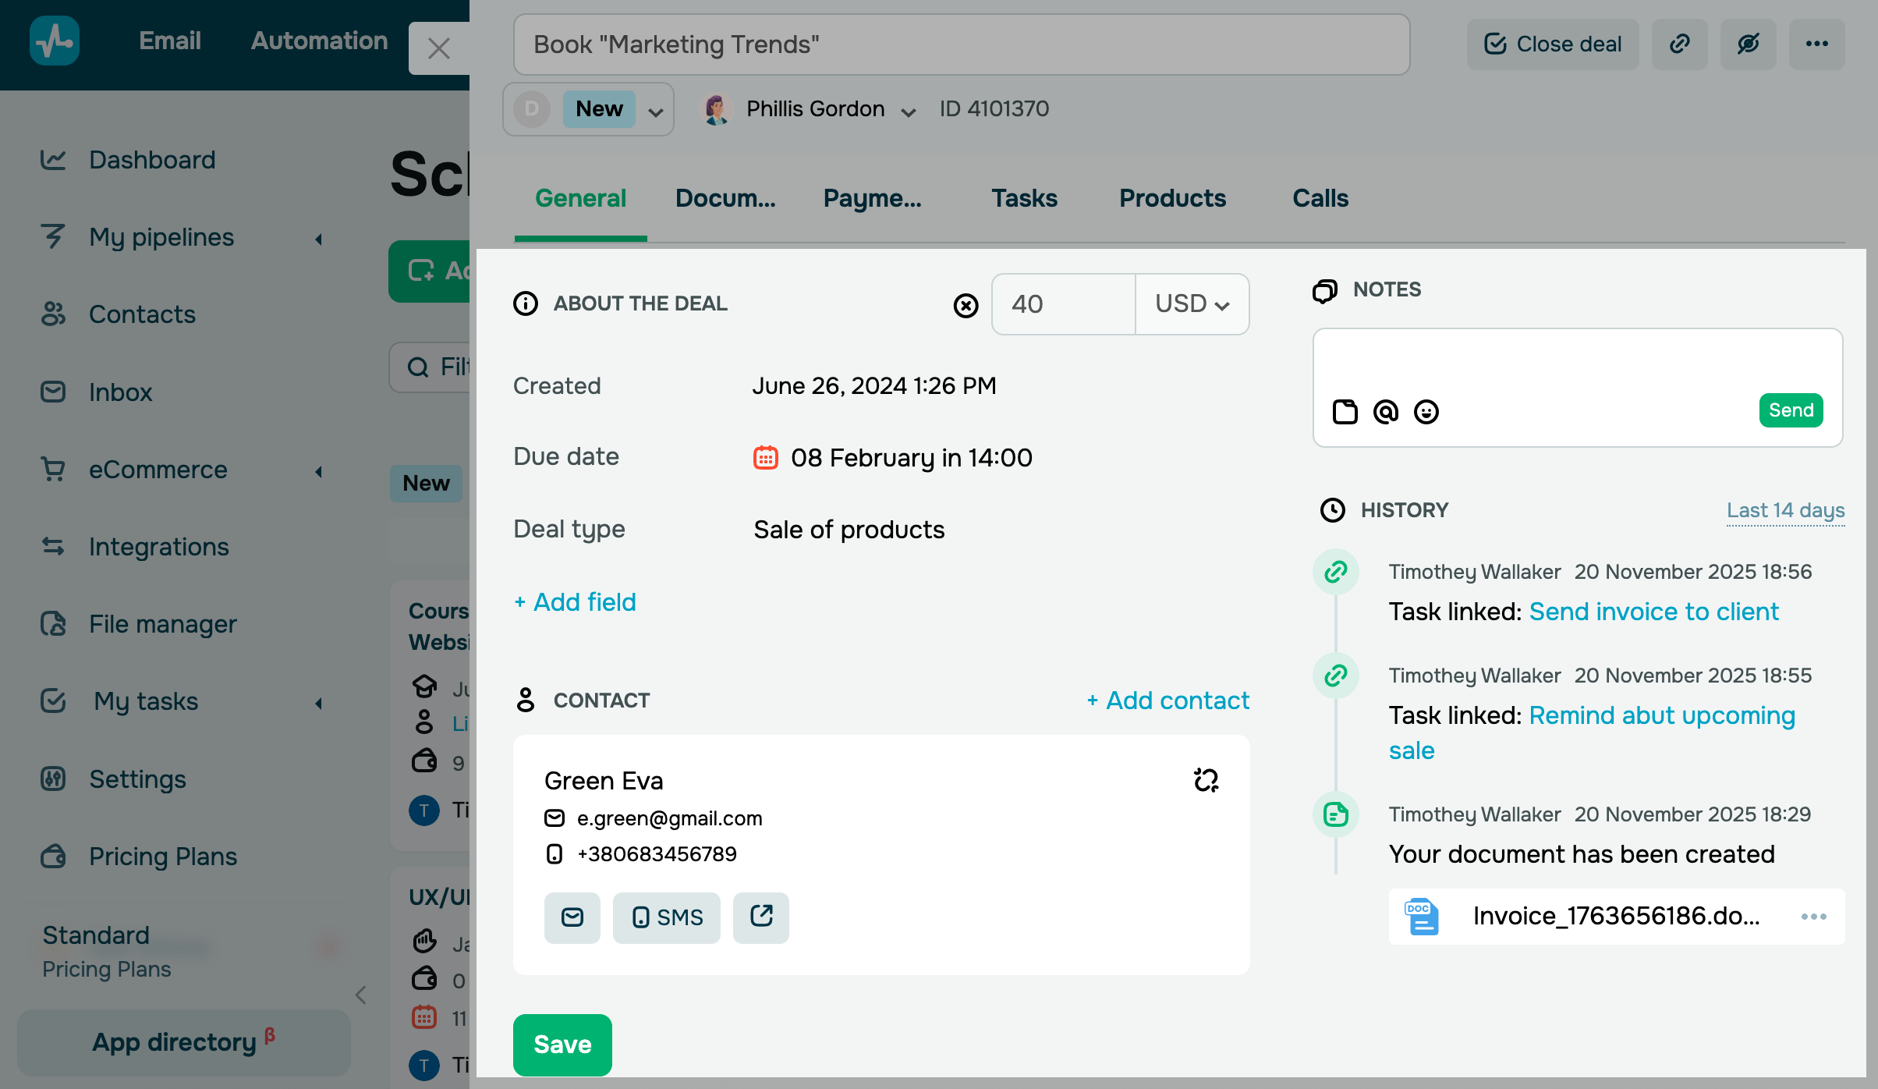The height and width of the screenshot is (1089, 1878).
Task: Switch to the Tasks tab
Action: tap(1024, 198)
